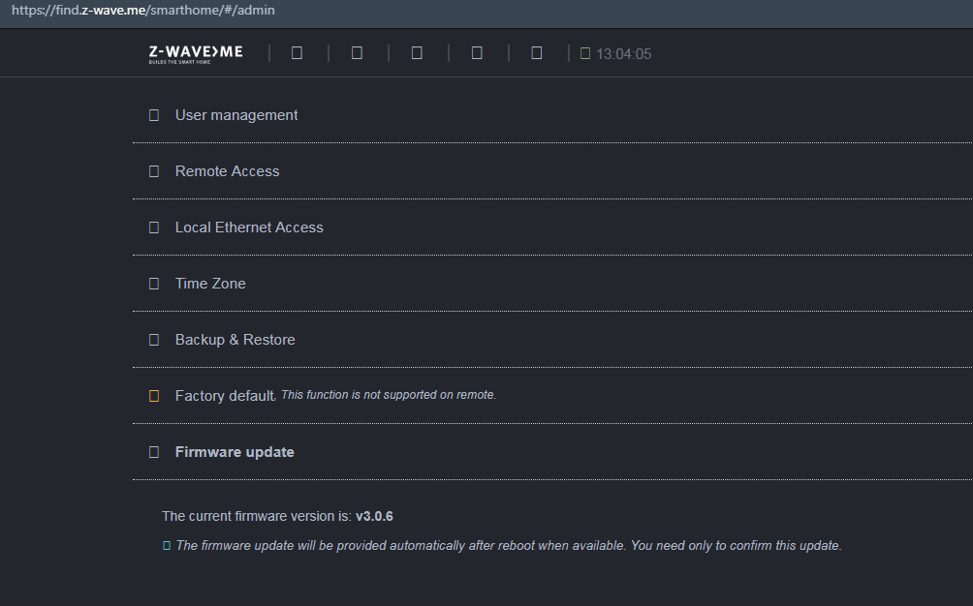The height and width of the screenshot is (606, 973).
Task: Click the second top navigation bar icon
Action: tap(357, 53)
